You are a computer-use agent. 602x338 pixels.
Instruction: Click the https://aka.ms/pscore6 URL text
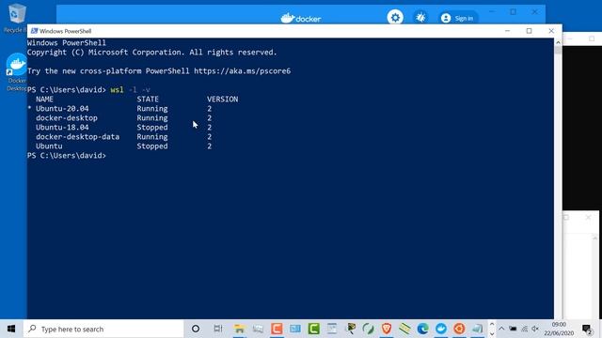click(242, 71)
